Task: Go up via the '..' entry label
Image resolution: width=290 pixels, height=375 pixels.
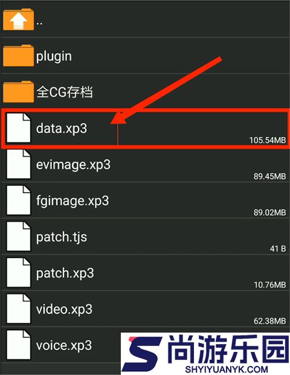Action: point(40,24)
